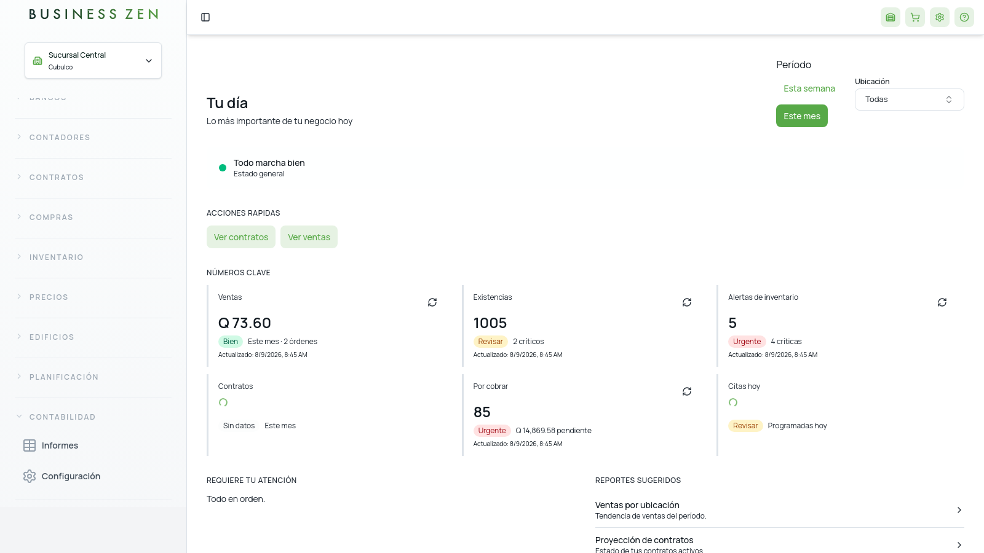This screenshot has width=984, height=553.
Task: Open the store building icon in header
Action: coord(891,17)
